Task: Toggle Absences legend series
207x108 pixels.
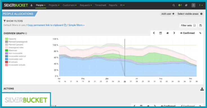Action: pos(11,50)
